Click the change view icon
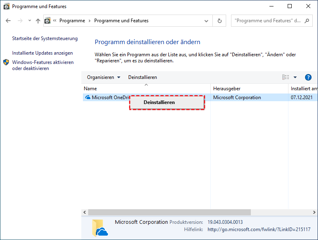318x240 pixels. pyautogui.click(x=286, y=77)
